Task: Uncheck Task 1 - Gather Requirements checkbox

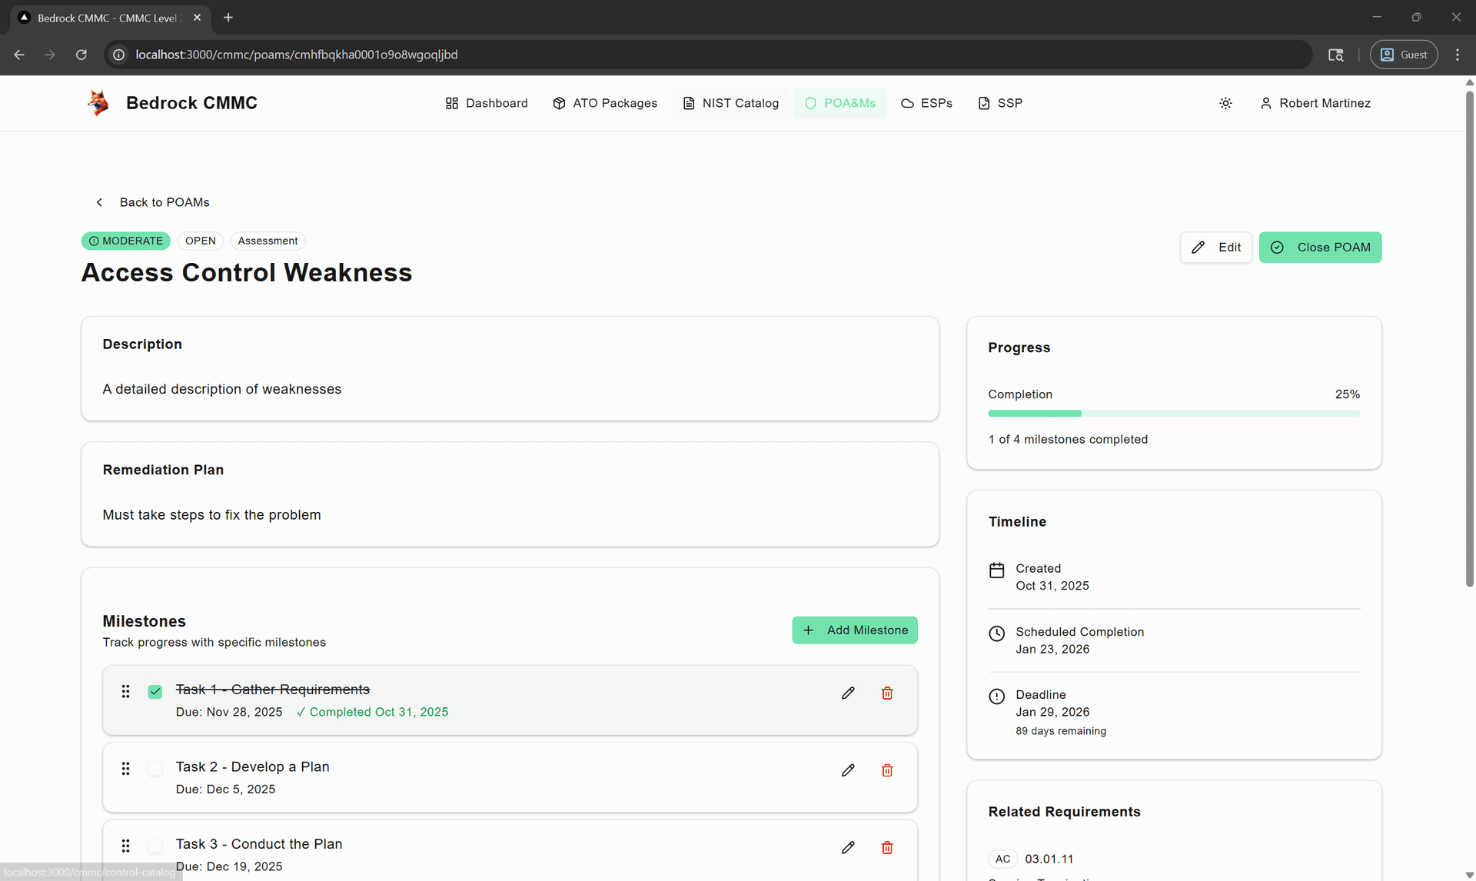Action: pos(155,692)
